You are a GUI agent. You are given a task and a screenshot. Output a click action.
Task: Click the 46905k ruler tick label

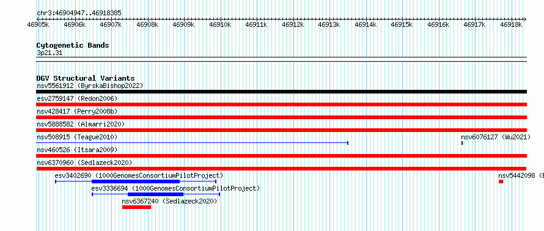click(39, 24)
